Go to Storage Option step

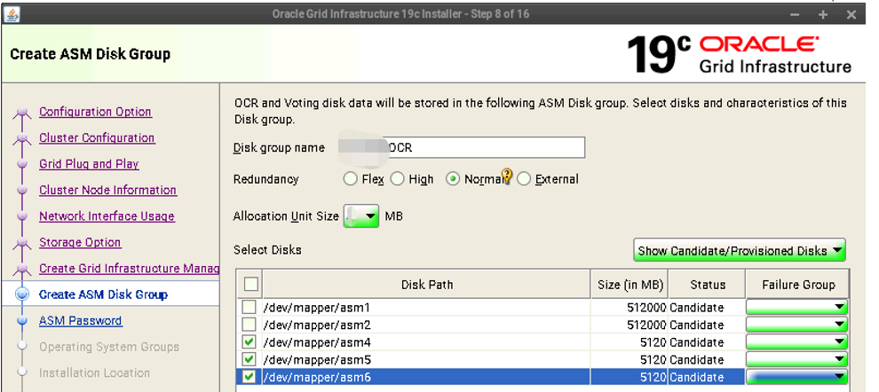click(80, 242)
